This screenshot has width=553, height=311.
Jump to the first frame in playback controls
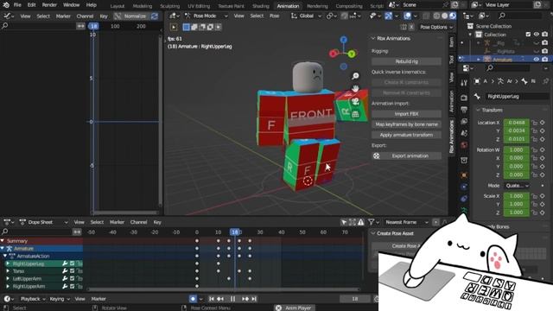click(x=212, y=299)
